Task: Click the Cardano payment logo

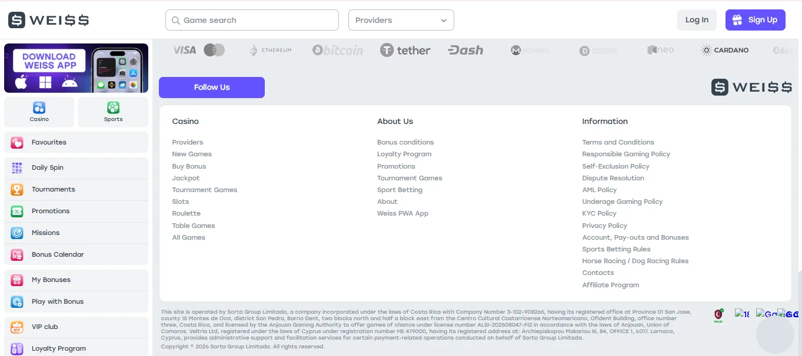Action: coord(725,51)
